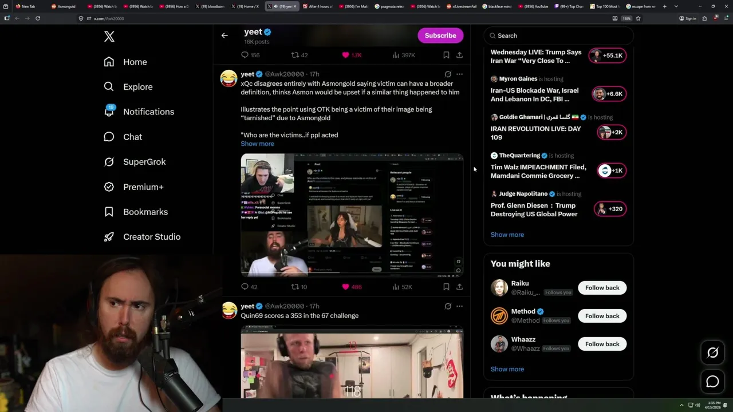The height and width of the screenshot is (412, 733).
Task: Open Grok icon on Quin69 post
Action: coord(448,306)
